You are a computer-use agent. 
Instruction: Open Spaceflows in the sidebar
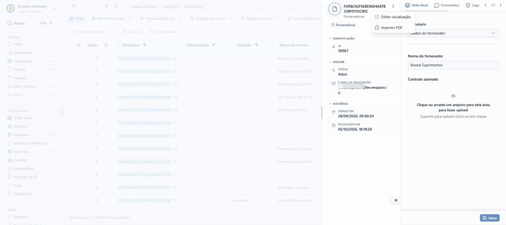click(x=23, y=53)
